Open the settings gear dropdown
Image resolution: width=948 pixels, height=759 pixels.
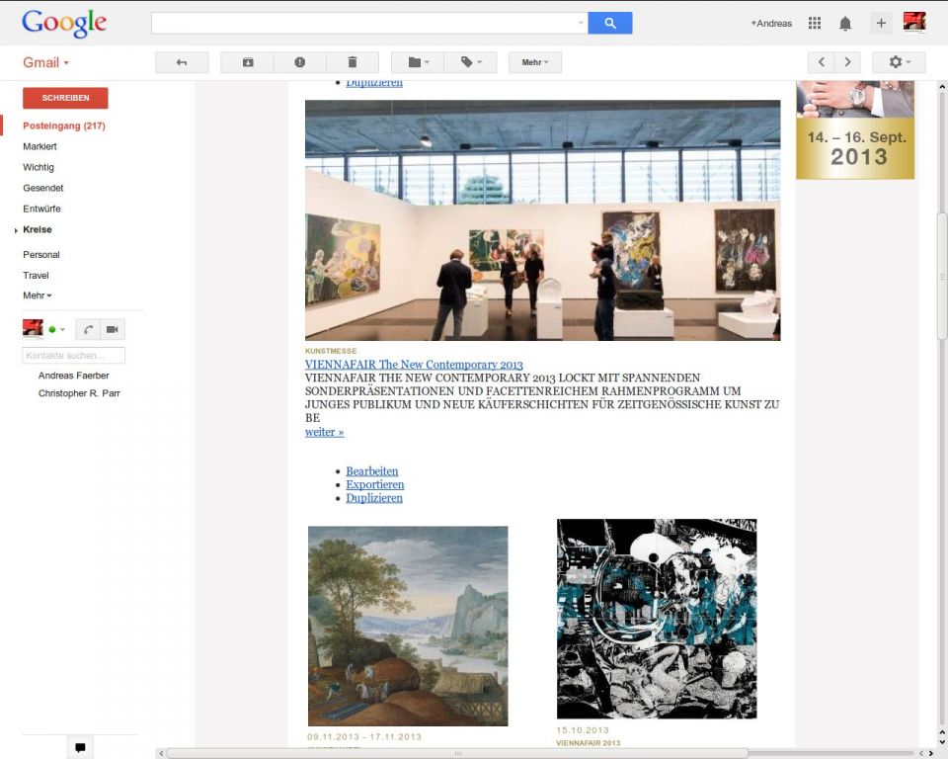(x=899, y=62)
